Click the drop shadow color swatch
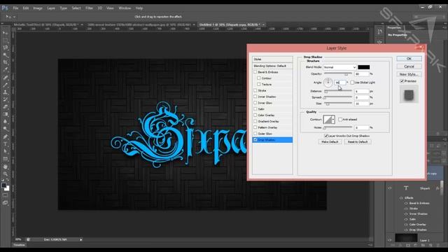The width and height of the screenshot is (448, 252). 364,67
